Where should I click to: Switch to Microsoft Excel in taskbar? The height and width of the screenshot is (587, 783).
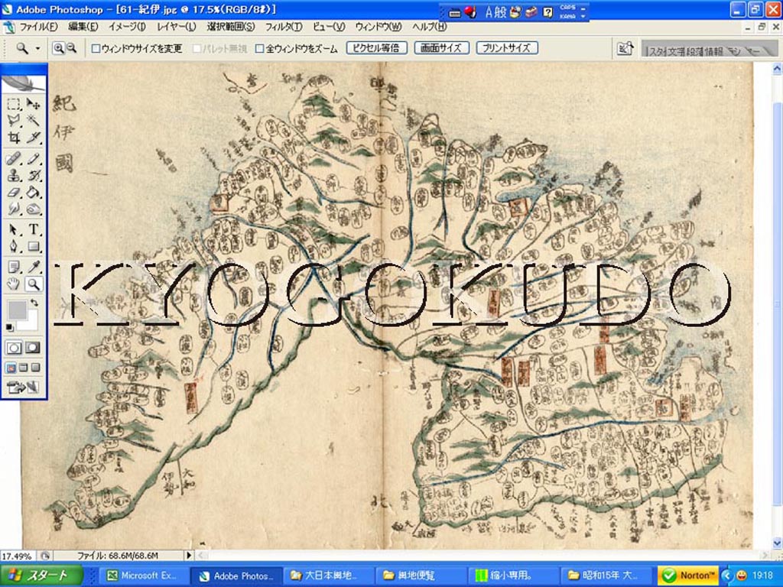pos(144,576)
